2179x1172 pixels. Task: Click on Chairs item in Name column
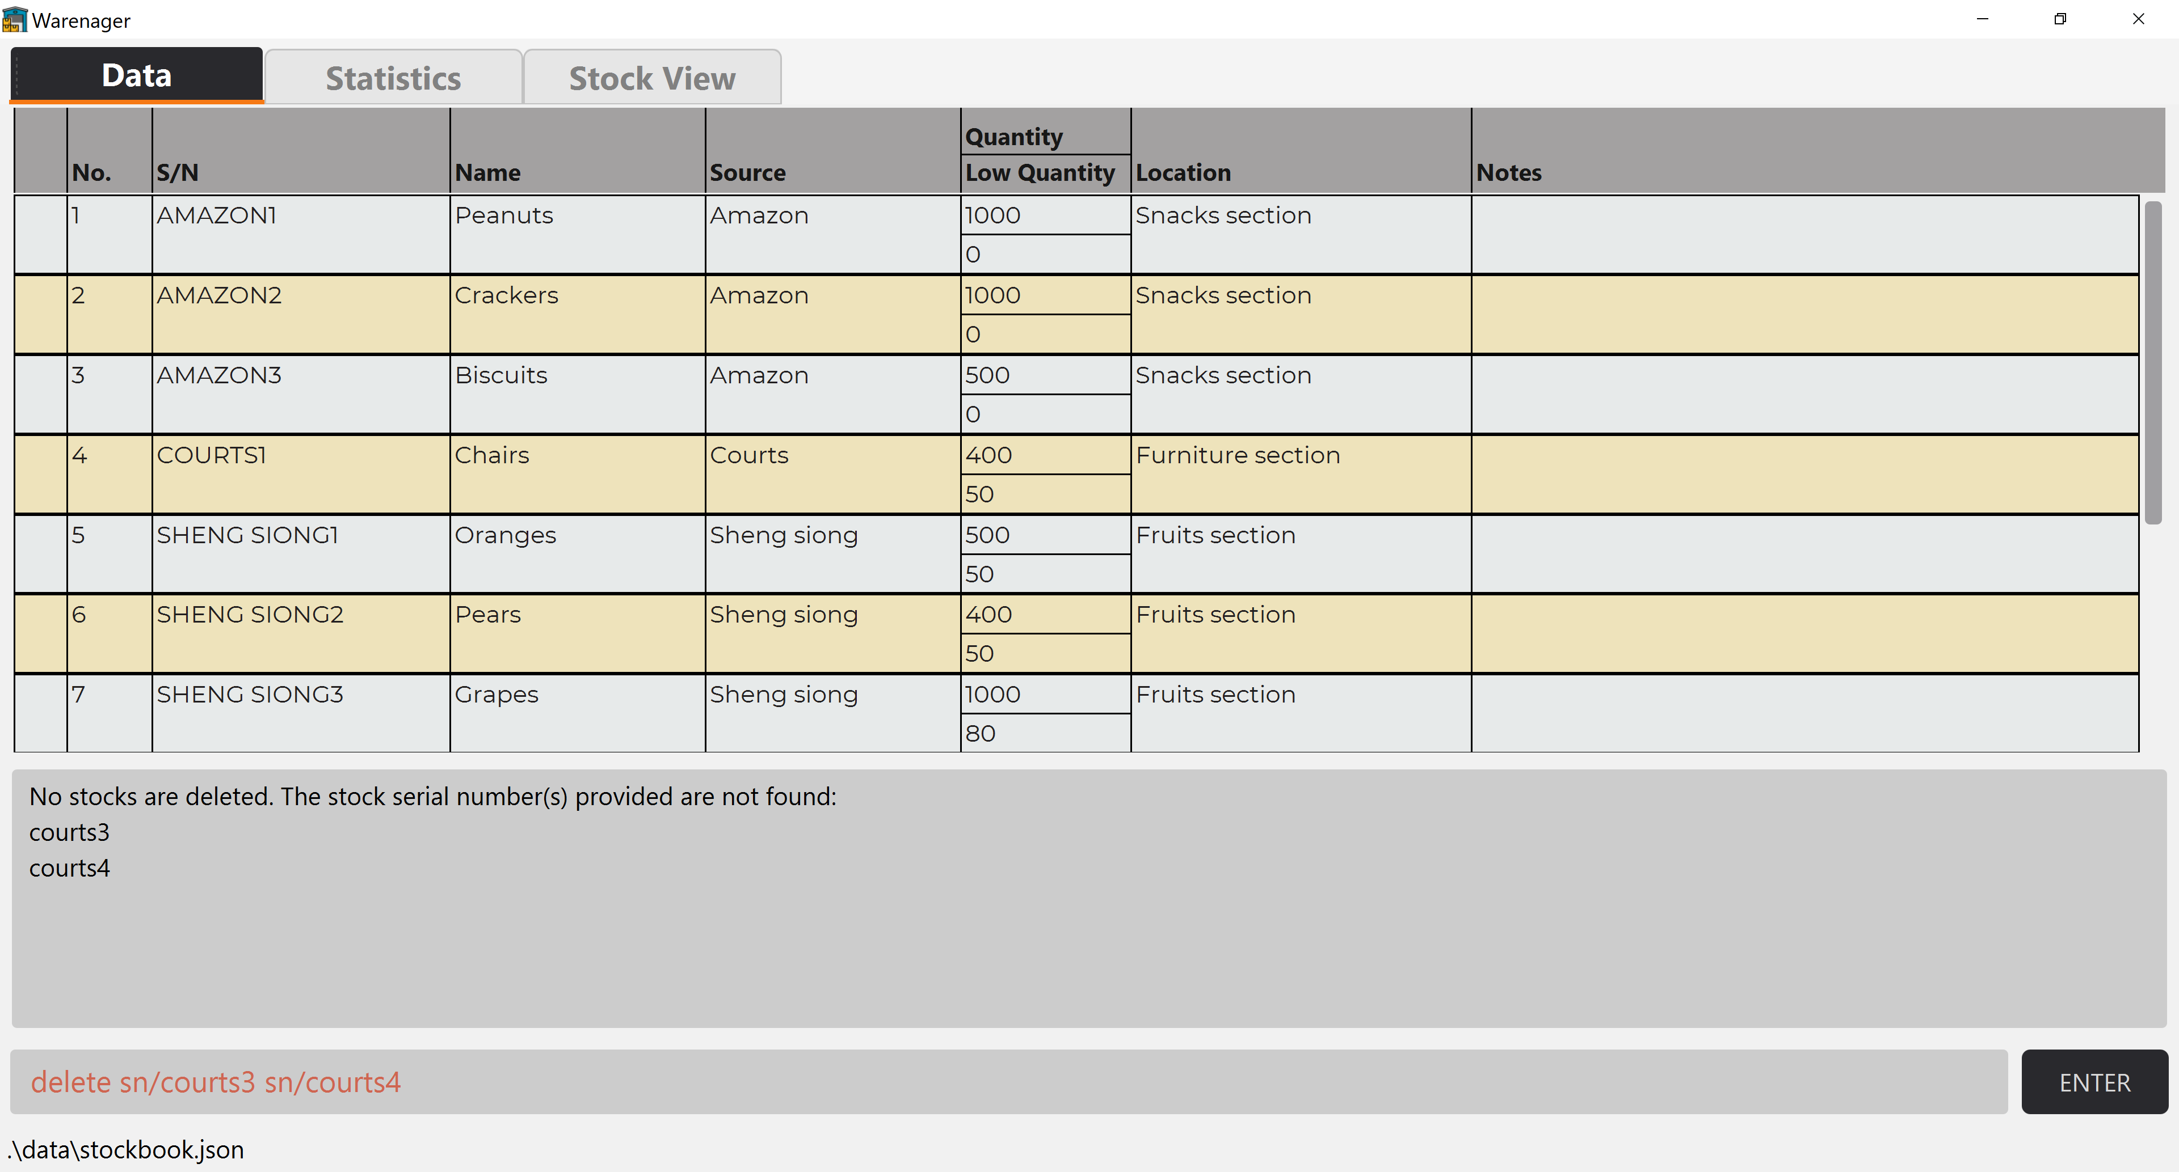tap(491, 455)
